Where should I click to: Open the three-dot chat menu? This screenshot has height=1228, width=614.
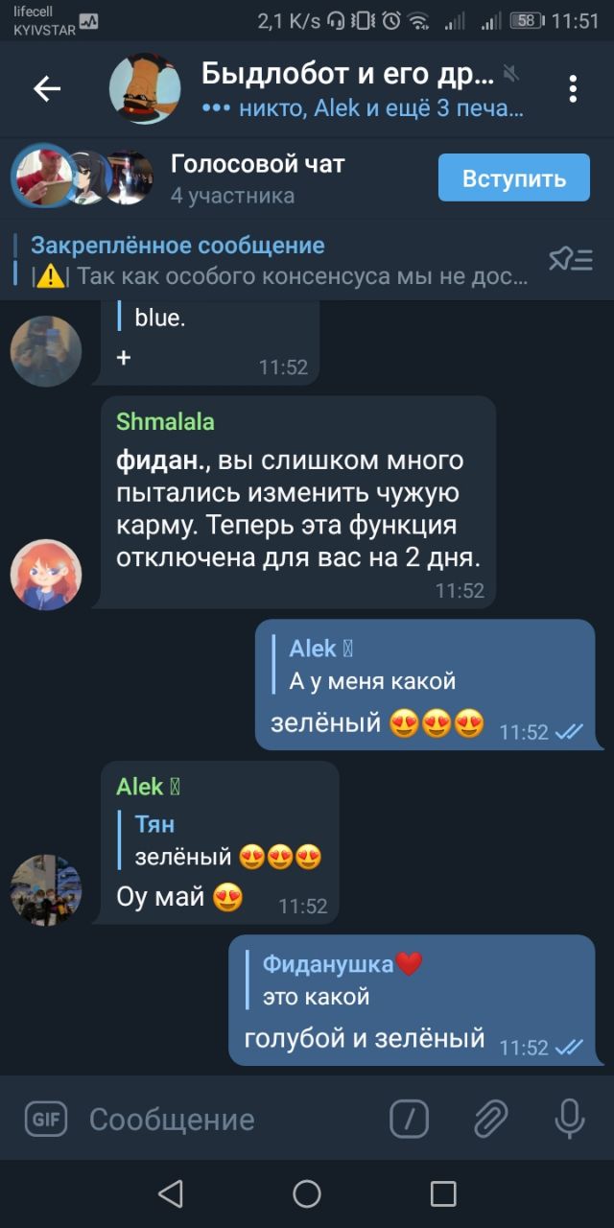click(573, 89)
